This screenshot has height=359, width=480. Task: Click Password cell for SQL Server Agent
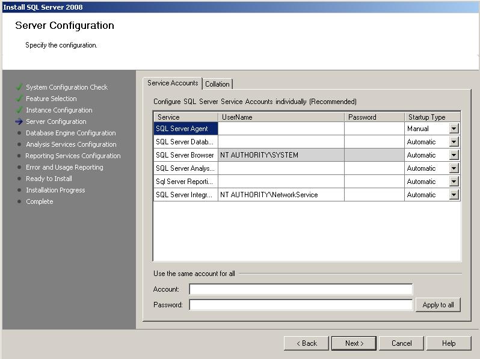point(374,129)
